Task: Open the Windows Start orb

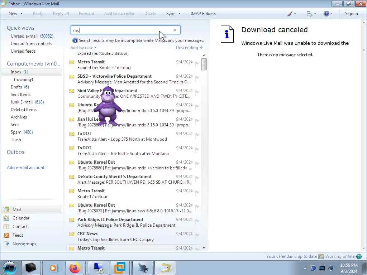Action: point(9,268)
